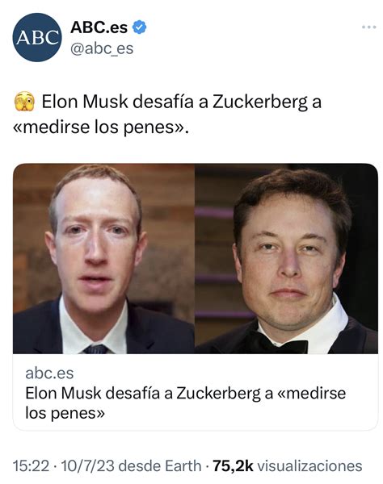Follow the abc.es domain label in card
383x484 pixels.
pos(49,373)
